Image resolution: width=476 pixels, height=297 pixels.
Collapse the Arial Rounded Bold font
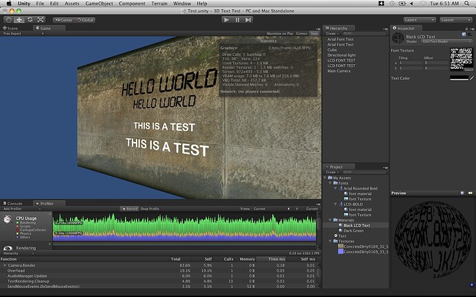tap(335, 188)
